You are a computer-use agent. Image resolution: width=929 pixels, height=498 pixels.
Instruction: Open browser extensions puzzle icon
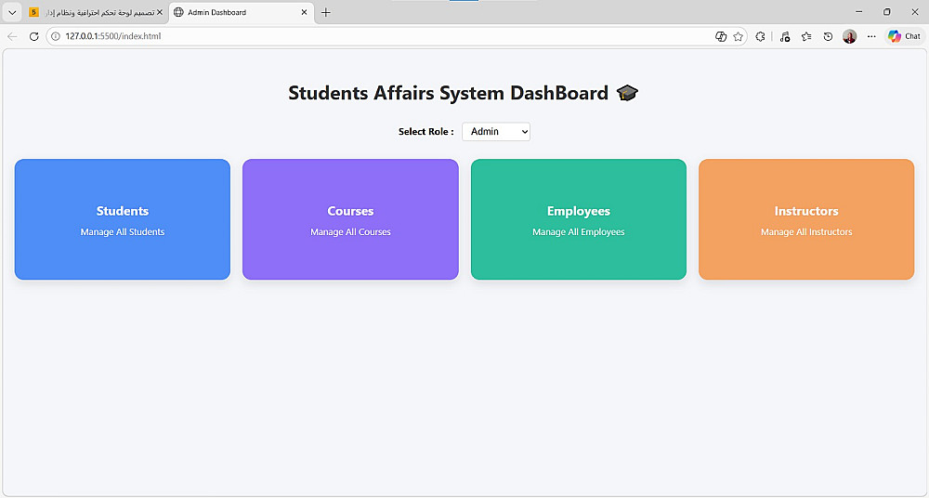point(760,36)
